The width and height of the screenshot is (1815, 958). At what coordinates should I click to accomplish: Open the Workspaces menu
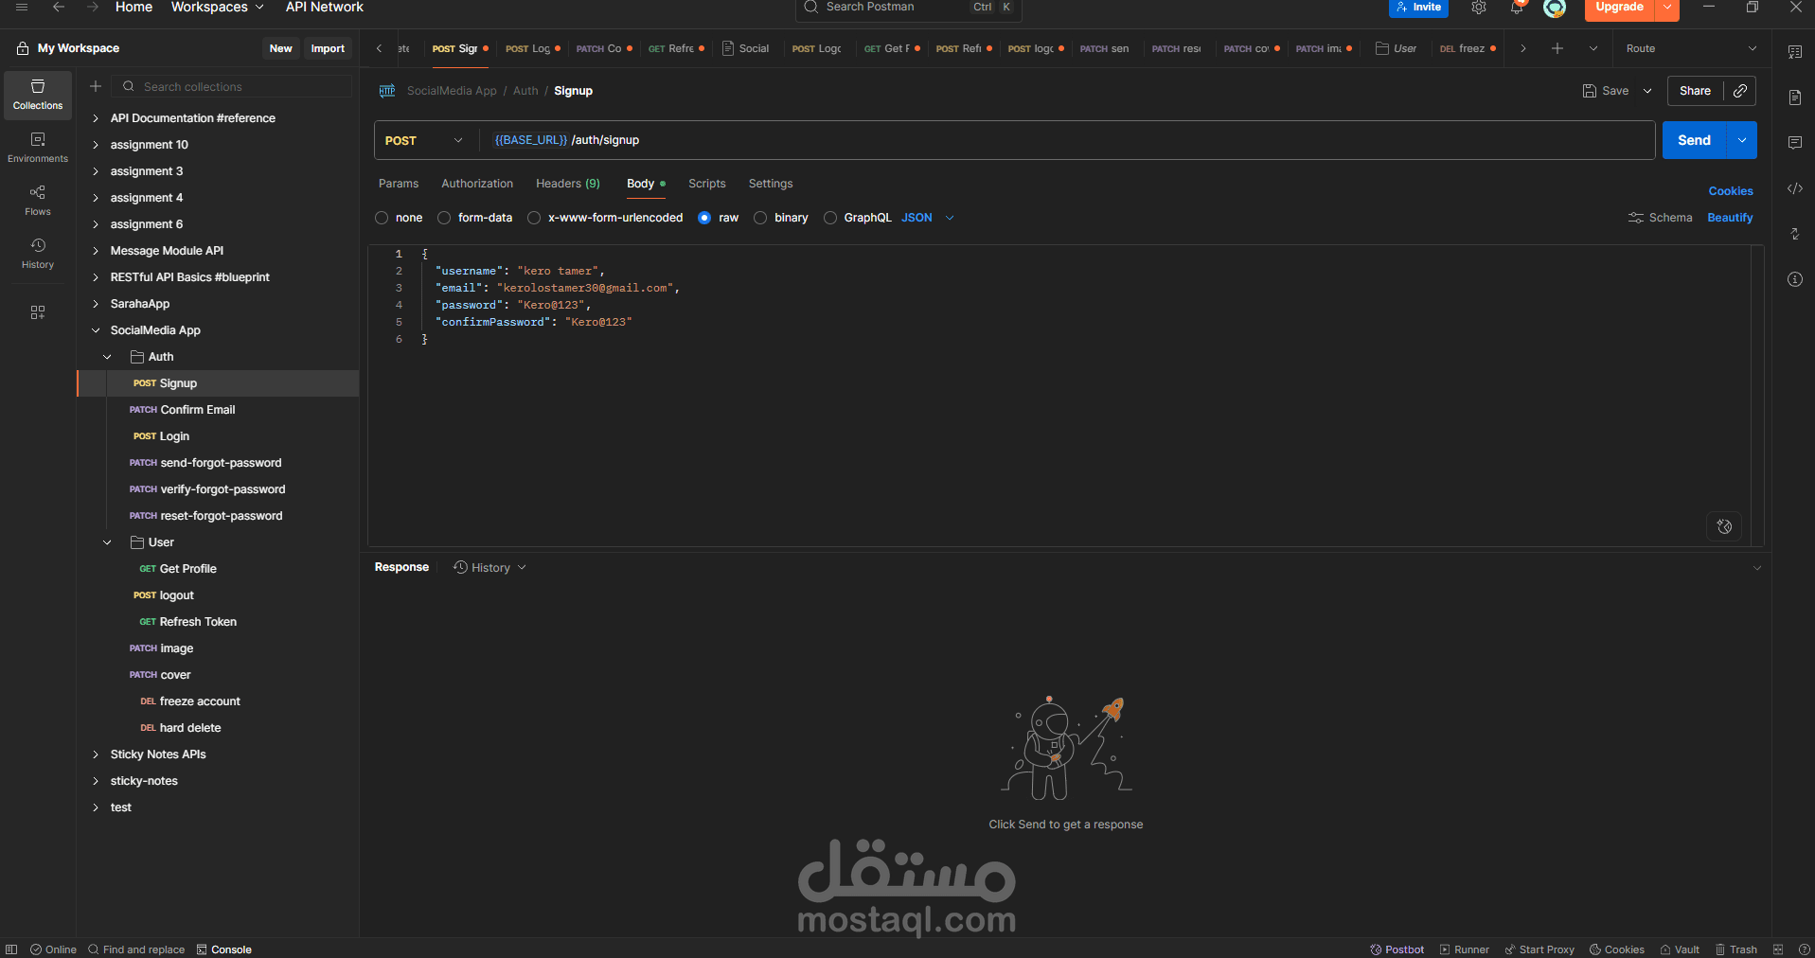click(x=217, y=8)
